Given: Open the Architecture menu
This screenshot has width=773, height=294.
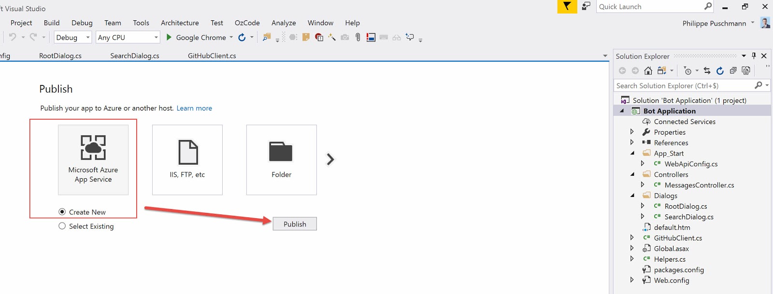Looking at the screenshot, I should (180, 23).
